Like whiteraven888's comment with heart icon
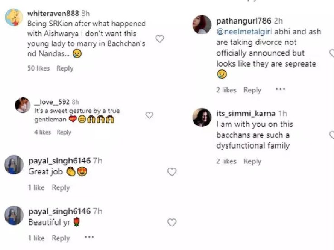The image size is (334, 250). click(160, 39)
